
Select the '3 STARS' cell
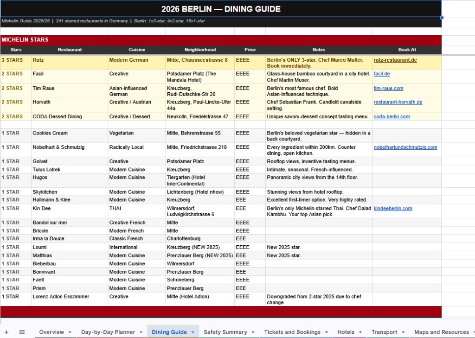(x=16, y=63)
